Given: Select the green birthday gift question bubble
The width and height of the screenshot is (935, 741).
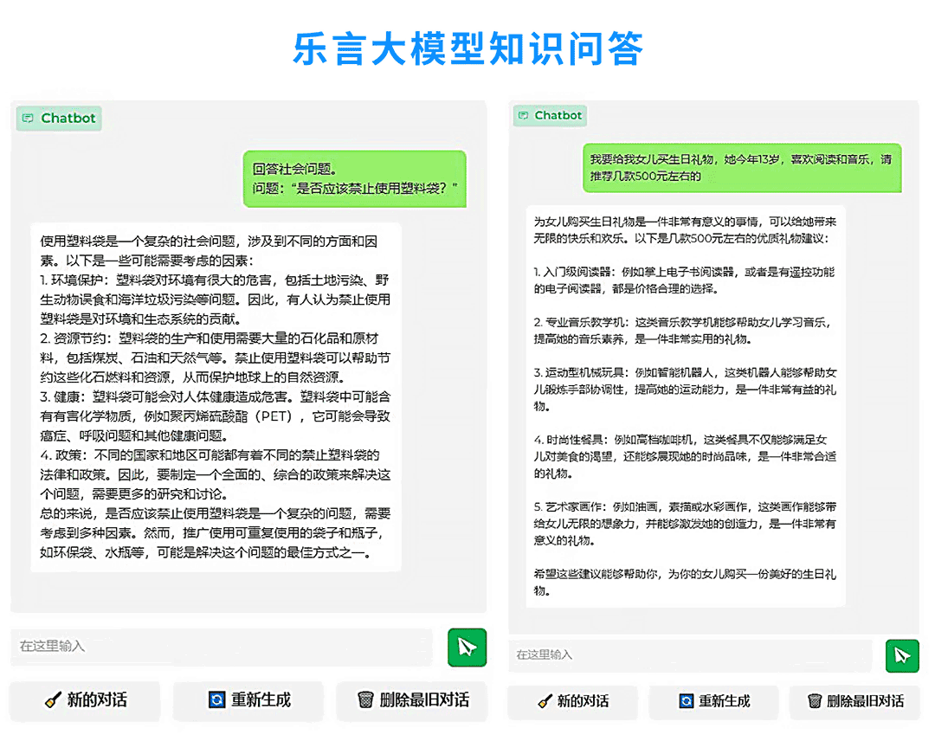Looking at the screenshot, I should (x=741, y=168).
